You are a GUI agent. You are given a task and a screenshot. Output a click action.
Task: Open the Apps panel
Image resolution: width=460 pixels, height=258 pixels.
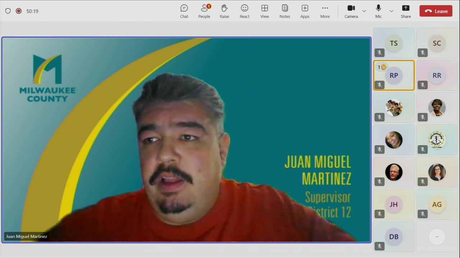pos(305,11)
